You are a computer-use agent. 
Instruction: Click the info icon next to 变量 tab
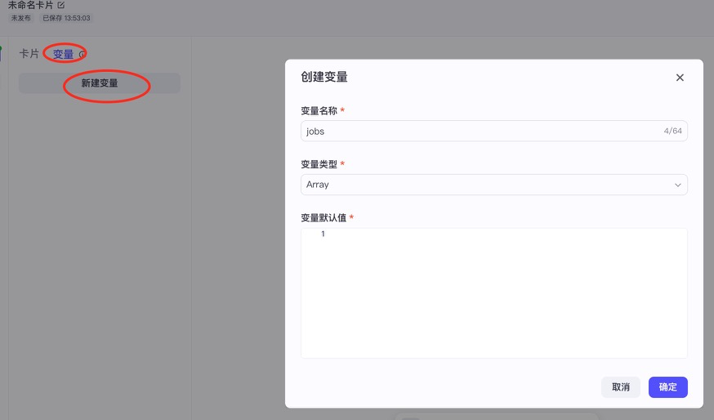[x=82, y=54]
